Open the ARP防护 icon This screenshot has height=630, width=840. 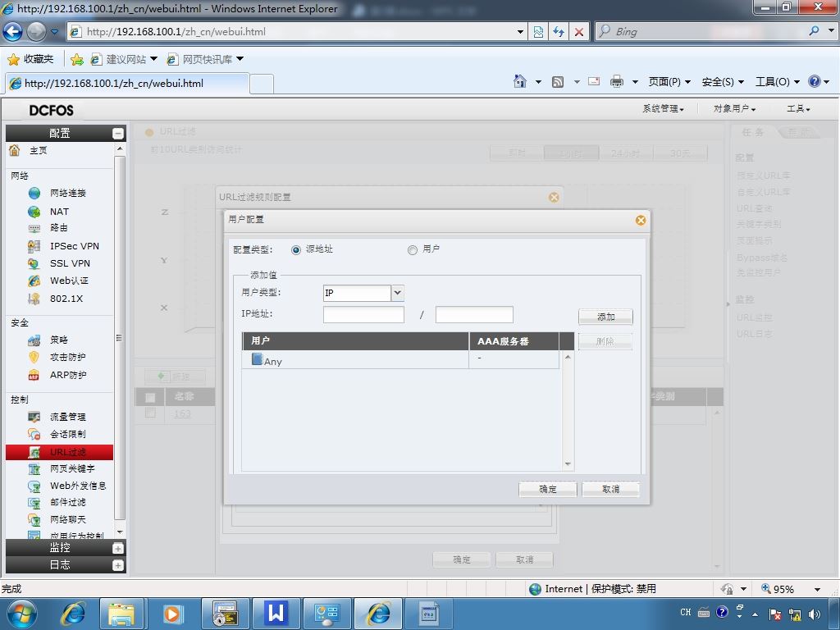pos(34,375)
